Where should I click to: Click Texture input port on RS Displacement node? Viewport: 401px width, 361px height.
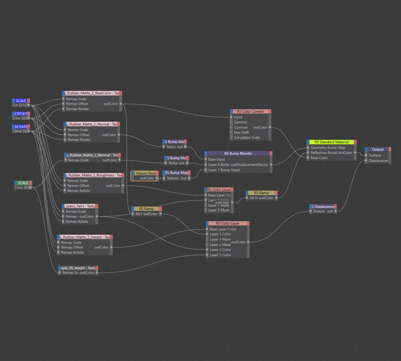pyautogui.click(x=310, y=211)
